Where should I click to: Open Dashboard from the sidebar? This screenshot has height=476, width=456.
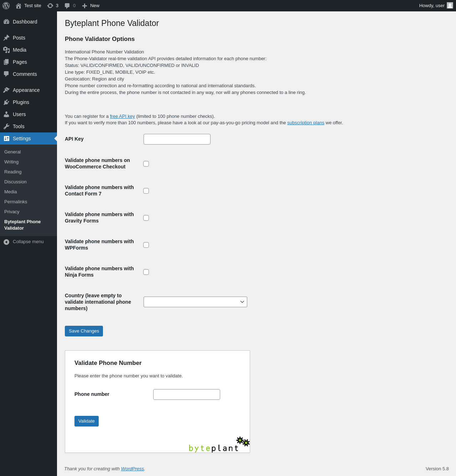pos(25,22)
